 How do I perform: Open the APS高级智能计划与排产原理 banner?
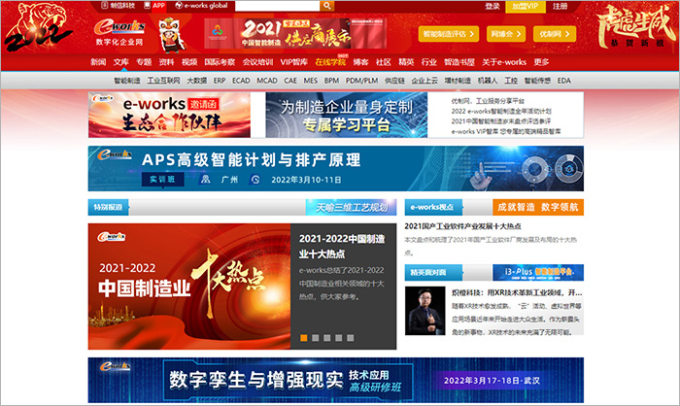(336, 168)
